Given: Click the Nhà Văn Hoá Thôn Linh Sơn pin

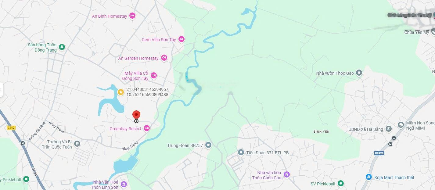Looking at the screenshot, I should point(124,184).
